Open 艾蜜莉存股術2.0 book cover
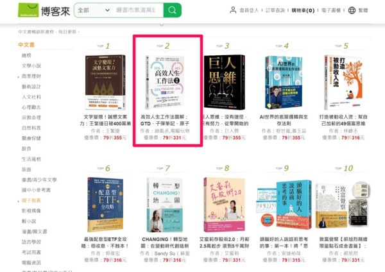Viewport: 385px width, 272px height. click(225, 205)
